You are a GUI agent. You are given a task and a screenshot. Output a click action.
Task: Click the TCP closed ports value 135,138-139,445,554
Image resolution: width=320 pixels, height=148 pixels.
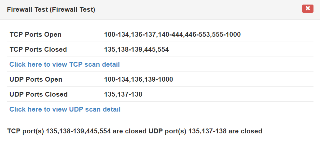coord(136,49)
